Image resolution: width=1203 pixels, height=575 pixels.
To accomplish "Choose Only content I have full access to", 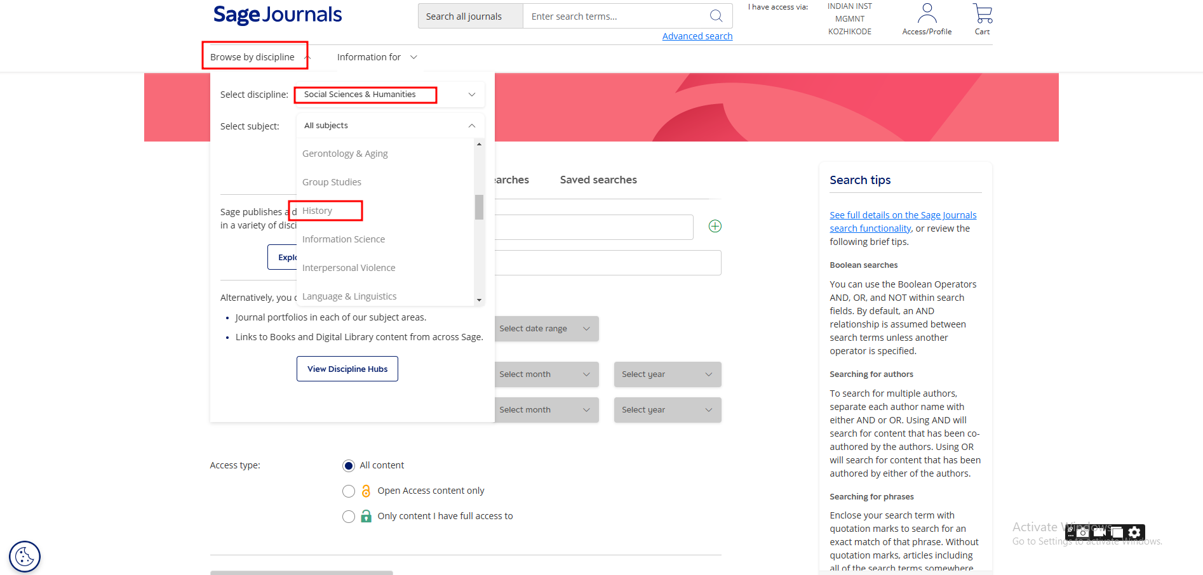I will pyautogui.click(x=349, y=517).
